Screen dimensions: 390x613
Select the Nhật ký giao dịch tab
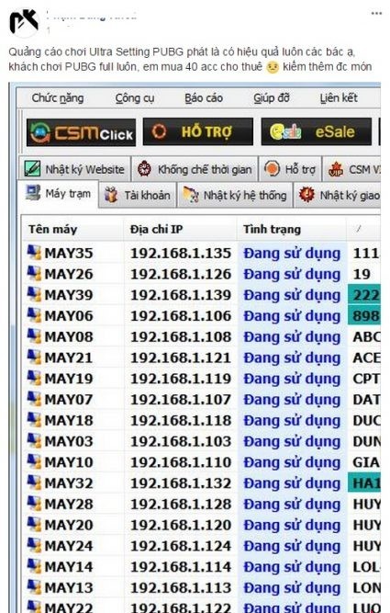(338, 195)
